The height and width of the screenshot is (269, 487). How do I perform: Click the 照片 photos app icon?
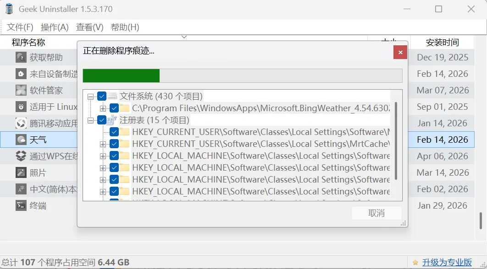pyautogui.click(x=21, y=172)
